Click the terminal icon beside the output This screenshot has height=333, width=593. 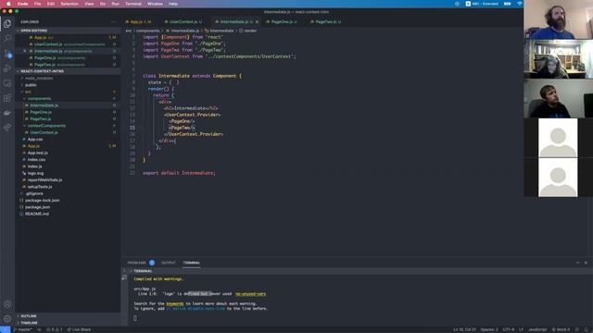(x=124, y=277)
